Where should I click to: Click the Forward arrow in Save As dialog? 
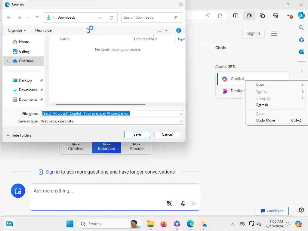[x=19, y=17]
